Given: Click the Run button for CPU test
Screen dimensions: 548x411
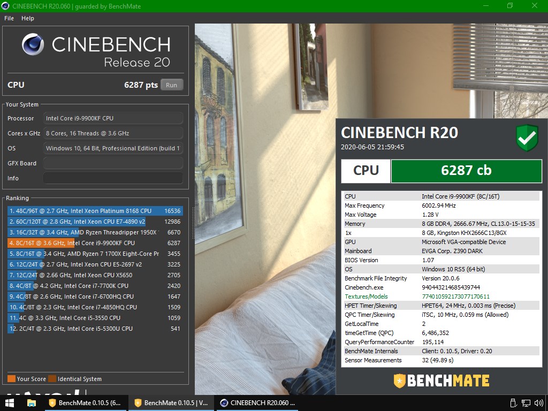Looking at the screenshot, I should 172,85.
